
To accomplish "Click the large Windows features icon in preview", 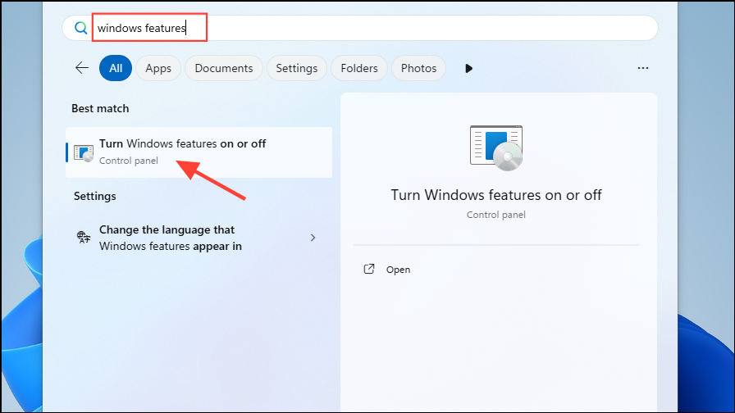I will [496, 148].
